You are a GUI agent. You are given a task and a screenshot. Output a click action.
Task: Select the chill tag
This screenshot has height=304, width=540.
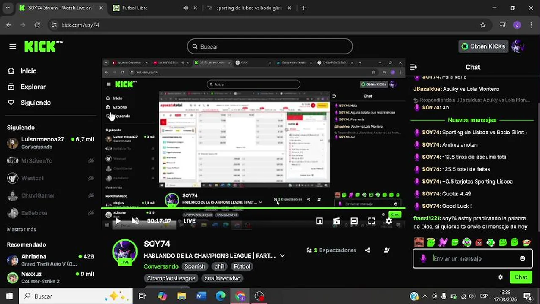point(219,266)
